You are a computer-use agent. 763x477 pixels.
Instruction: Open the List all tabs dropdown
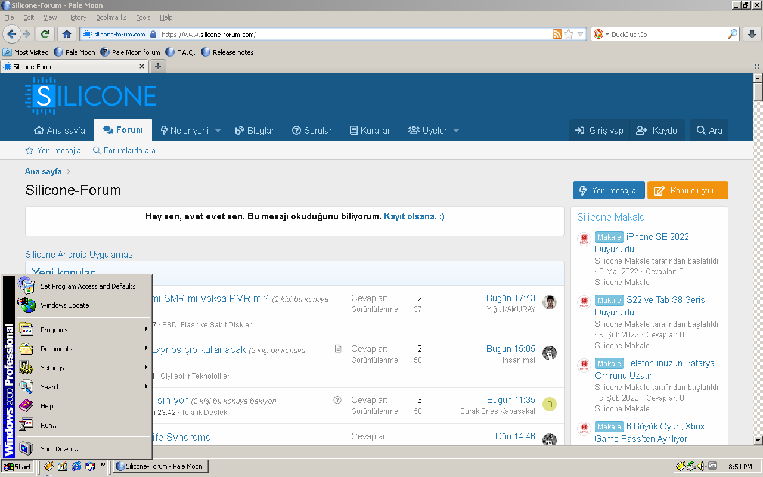click(757, 66)
